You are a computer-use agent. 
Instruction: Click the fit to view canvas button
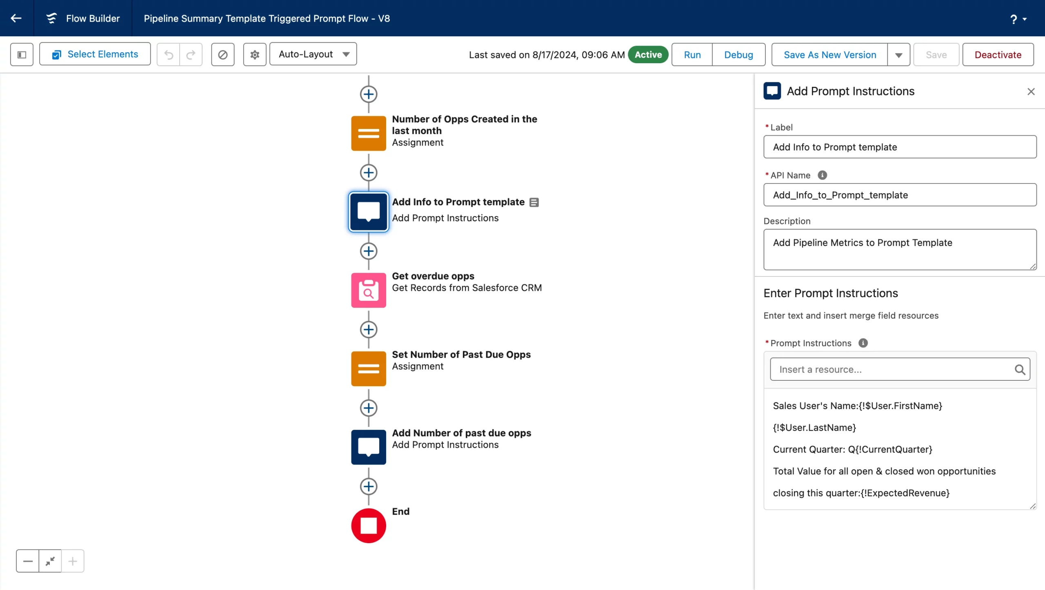[x=50, y=561]
